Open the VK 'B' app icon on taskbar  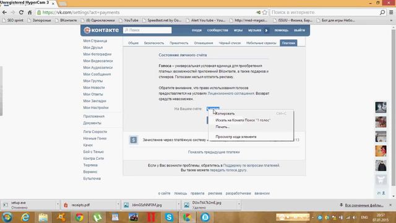pos(205,217)
